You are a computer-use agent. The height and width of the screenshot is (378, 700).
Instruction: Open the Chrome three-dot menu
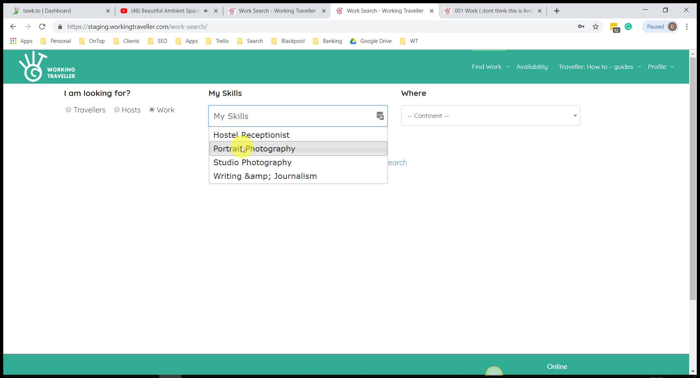687,27
